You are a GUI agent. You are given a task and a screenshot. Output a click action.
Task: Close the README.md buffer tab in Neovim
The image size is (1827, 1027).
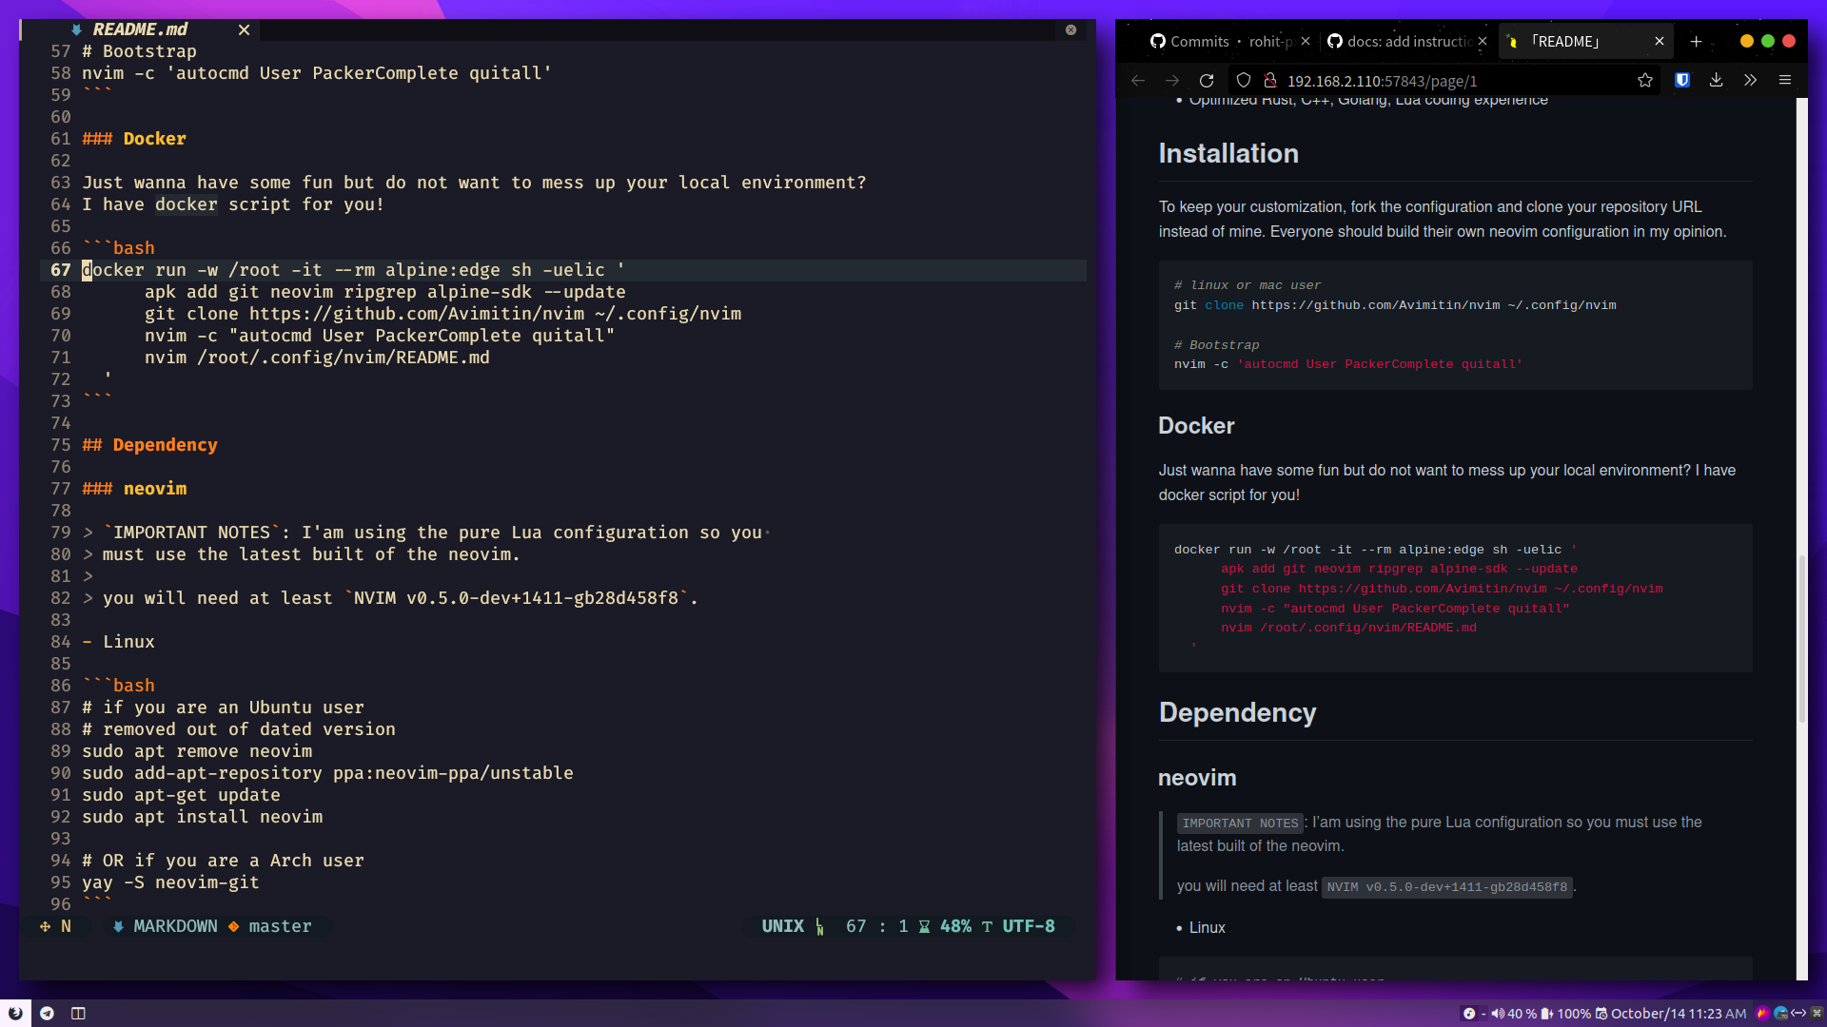pos(244,29)
